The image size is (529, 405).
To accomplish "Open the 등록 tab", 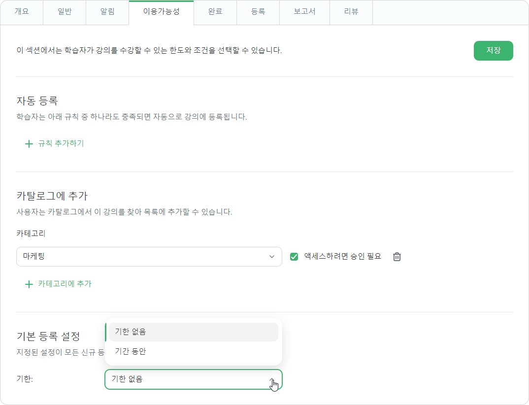I will (258, 12).
